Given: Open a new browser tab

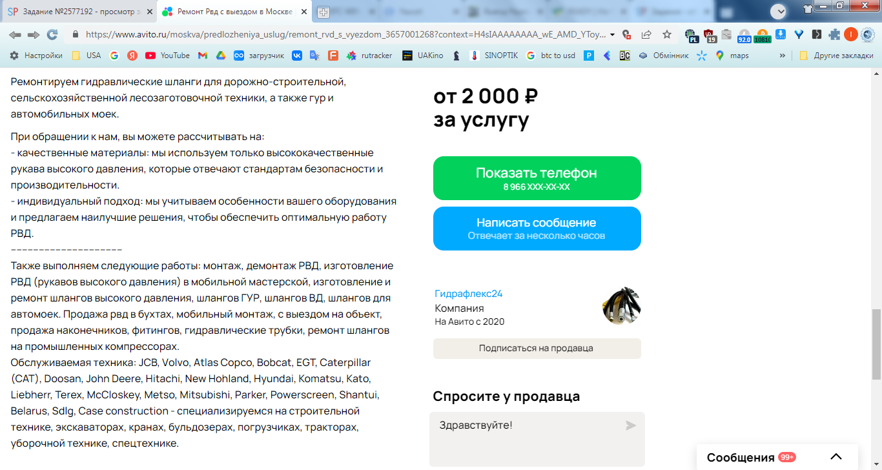Looking at the screenshot, I should click(323, 12).
